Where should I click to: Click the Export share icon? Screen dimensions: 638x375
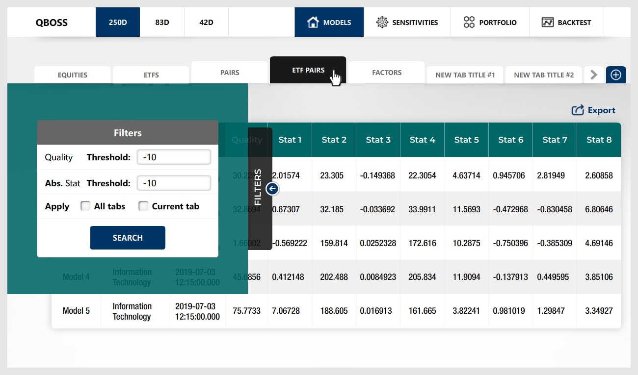pos(578,110)
